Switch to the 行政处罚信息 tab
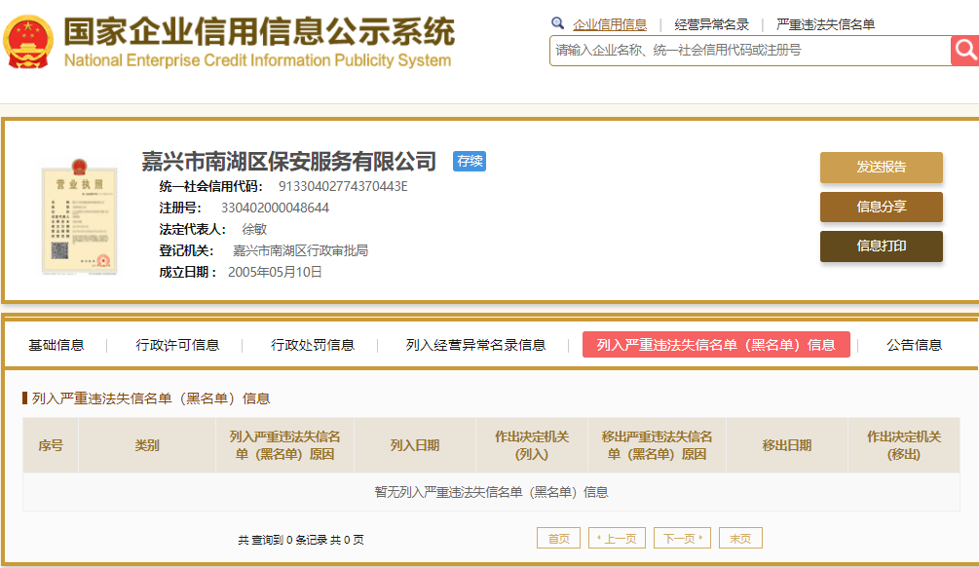 [x=312, y=345]
